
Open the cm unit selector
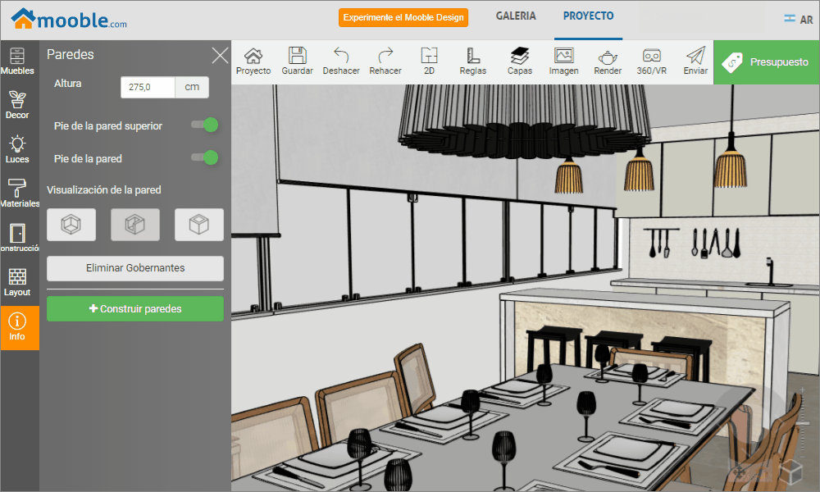click(x=192, y=87)
